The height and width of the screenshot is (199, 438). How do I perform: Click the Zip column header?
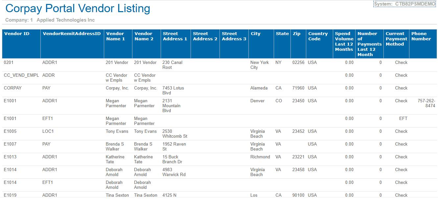pos(296,34)
